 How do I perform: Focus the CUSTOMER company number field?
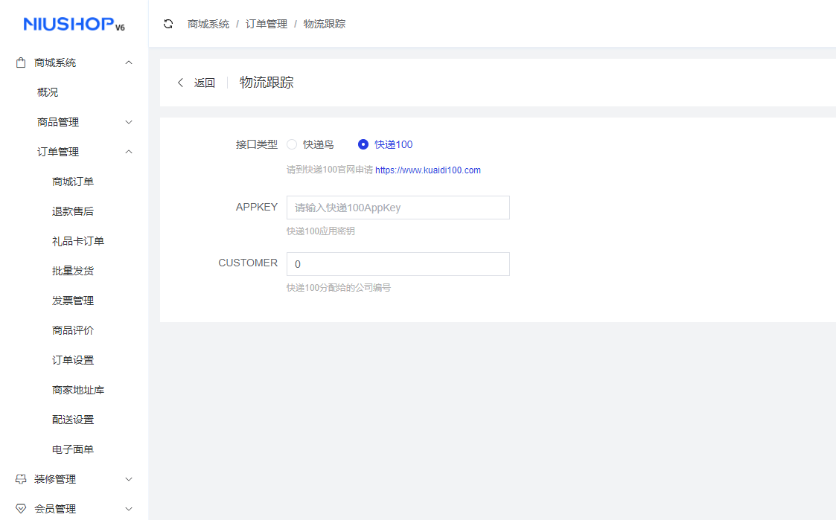tap(398, 263)
